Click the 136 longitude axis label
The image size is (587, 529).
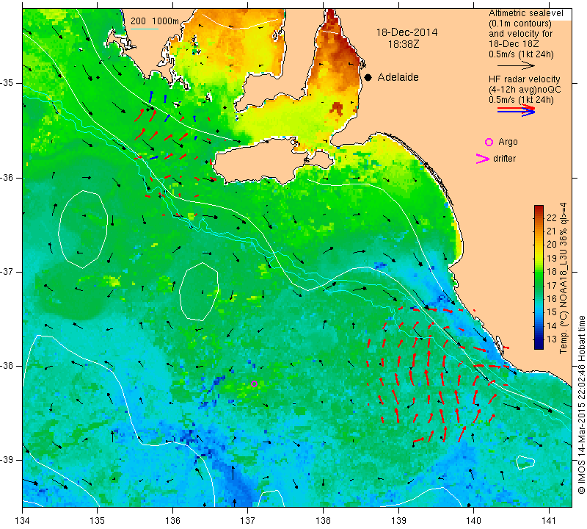[x=172, y=521]
